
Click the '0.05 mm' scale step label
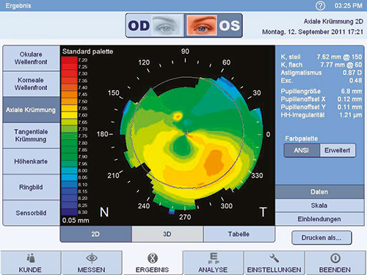click(76, 221)
